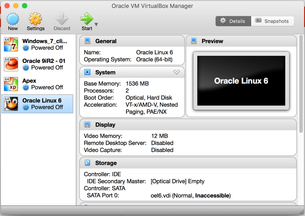
Task: Click the oel6.vdi storage entry
Action: coord(191,195)
